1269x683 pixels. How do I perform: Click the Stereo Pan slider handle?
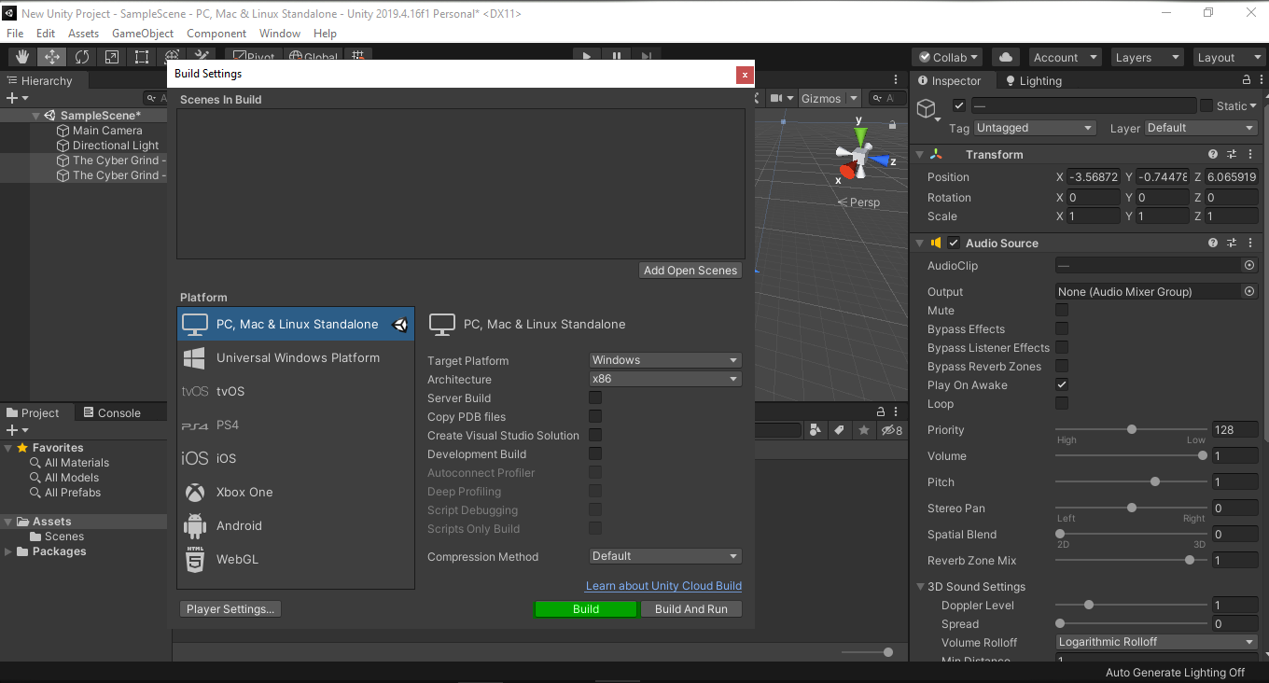(1132, 508)
